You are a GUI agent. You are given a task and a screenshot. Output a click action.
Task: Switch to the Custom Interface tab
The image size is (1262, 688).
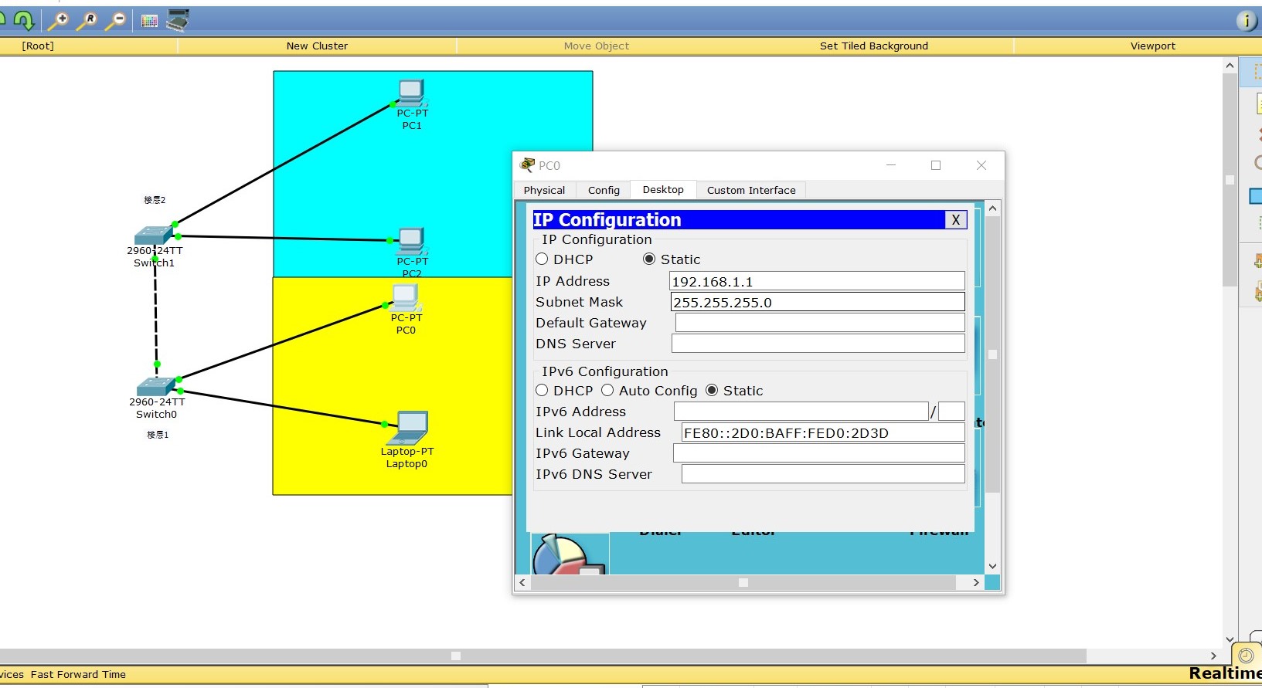[x=751, y=190]
